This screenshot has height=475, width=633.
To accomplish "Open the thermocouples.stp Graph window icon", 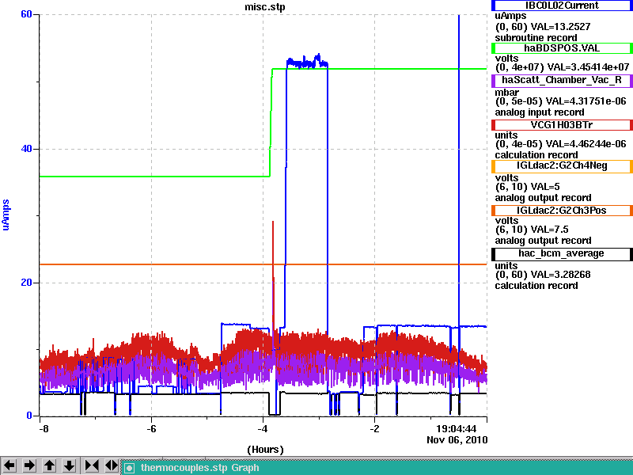I will point(129,468).
